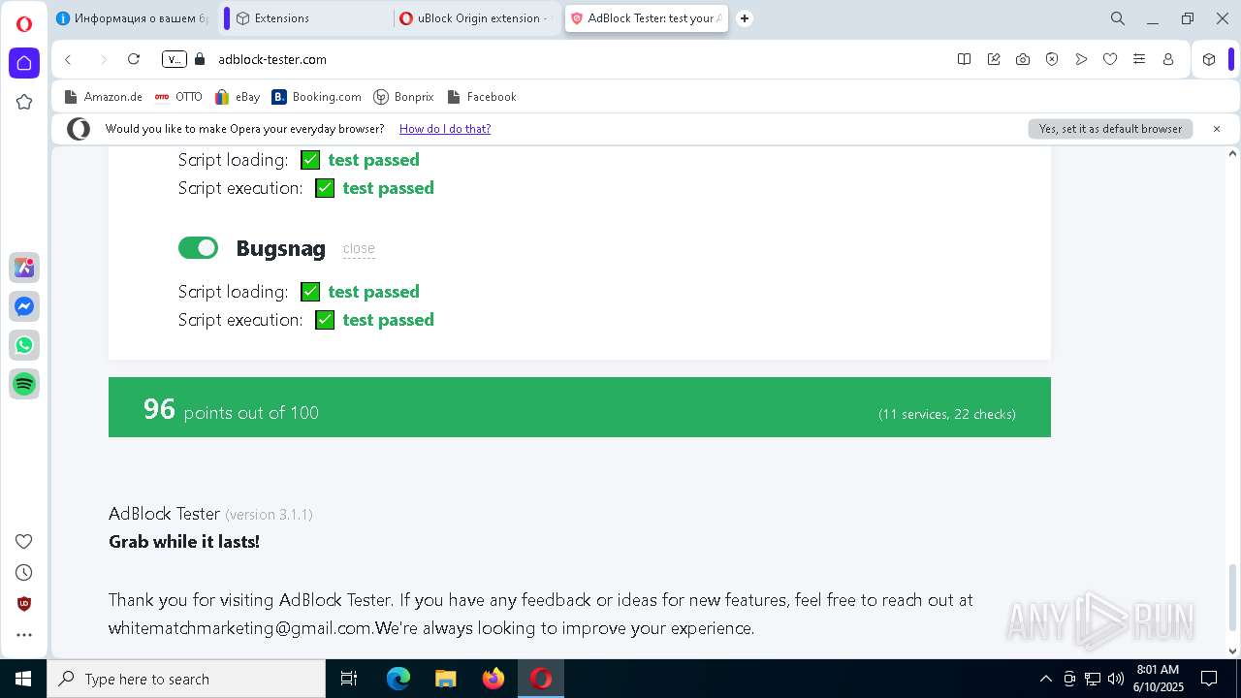Collapse Bugsnag section via close link

[x=359, y=248]
